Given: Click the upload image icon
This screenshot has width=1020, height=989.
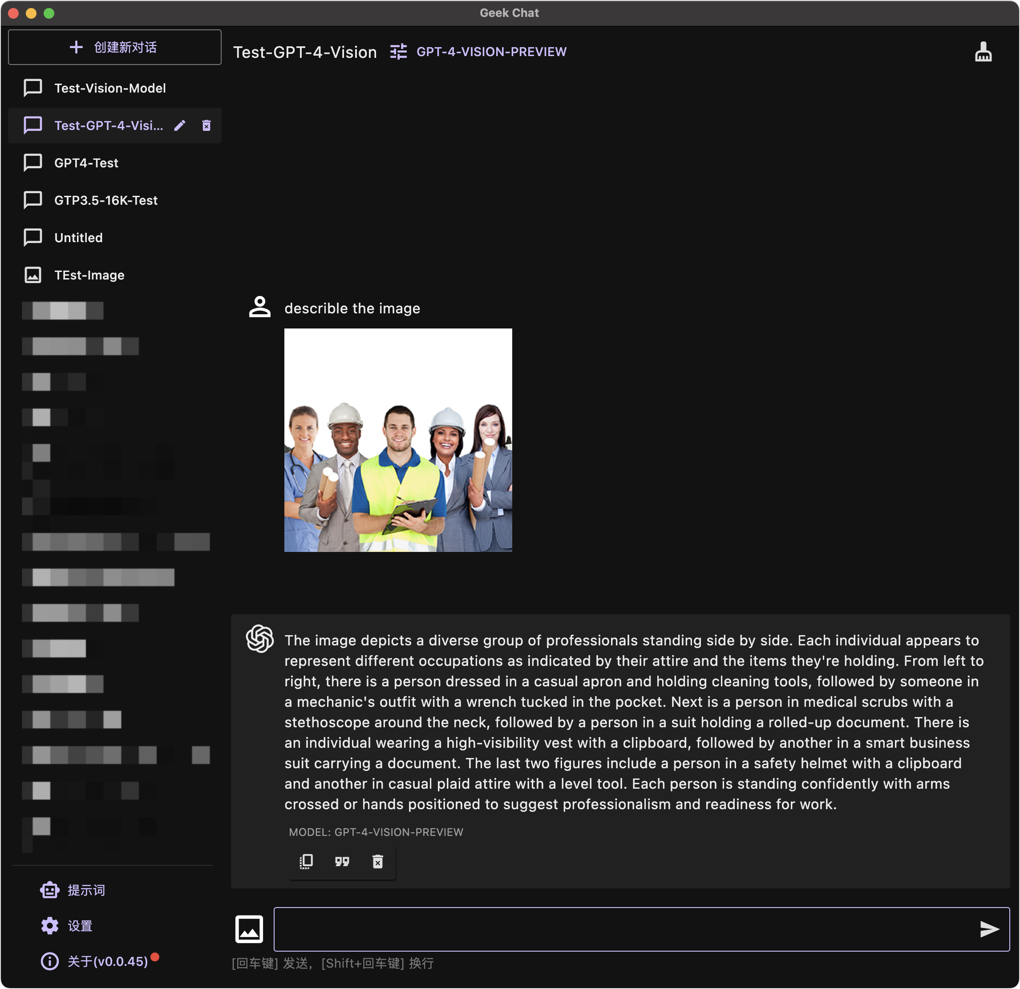Looking at the screenshot, I should pyautogui.click(x=249, y=929).
